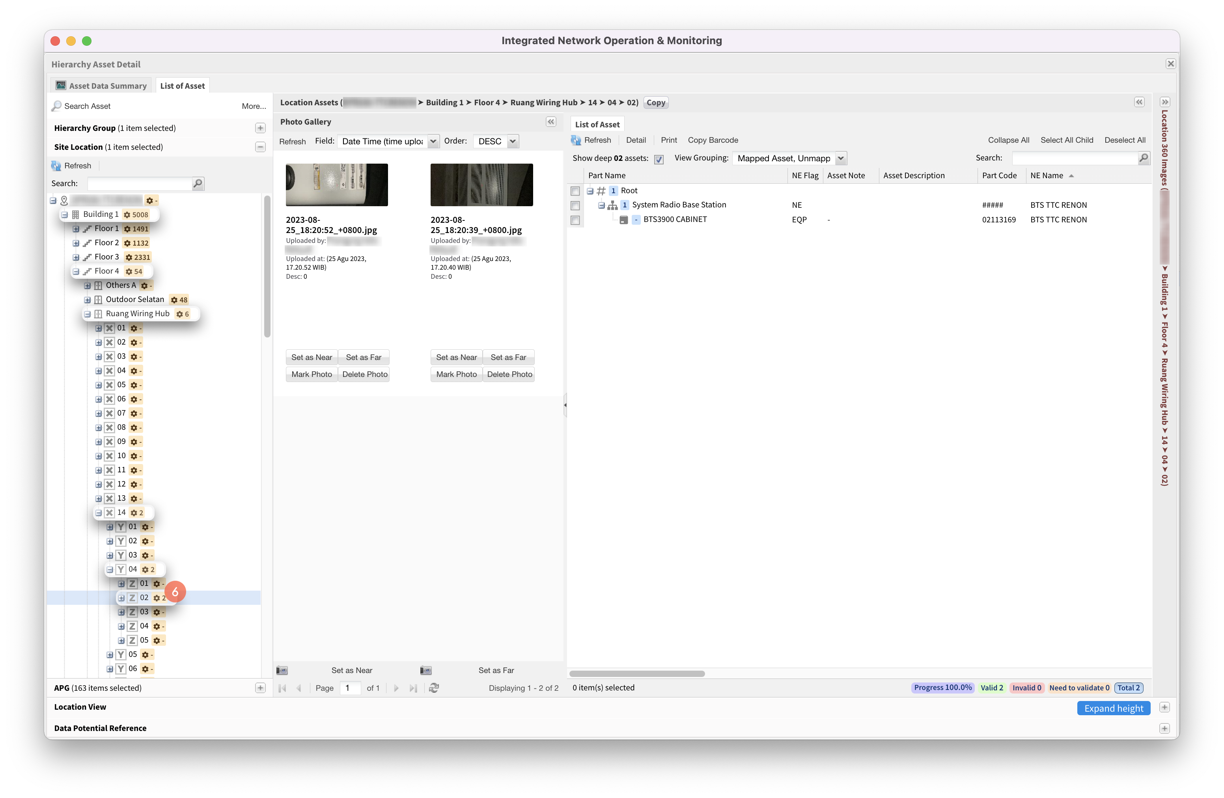
Task: Click the Site Location Refresh icon
Action: 56,166
